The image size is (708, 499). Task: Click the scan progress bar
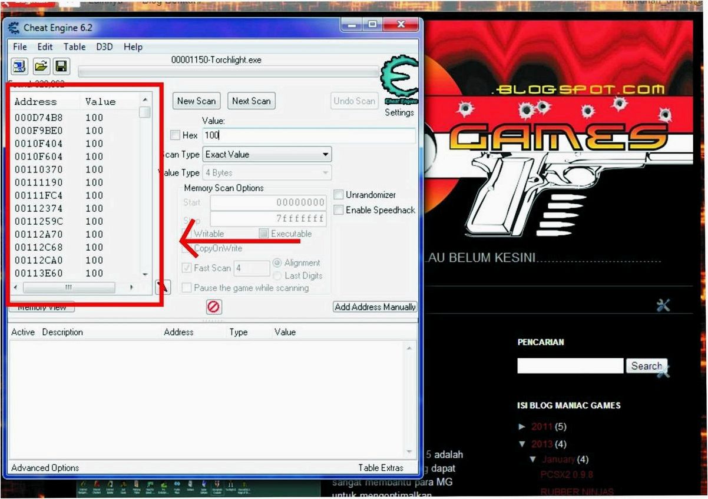[229, 72]
